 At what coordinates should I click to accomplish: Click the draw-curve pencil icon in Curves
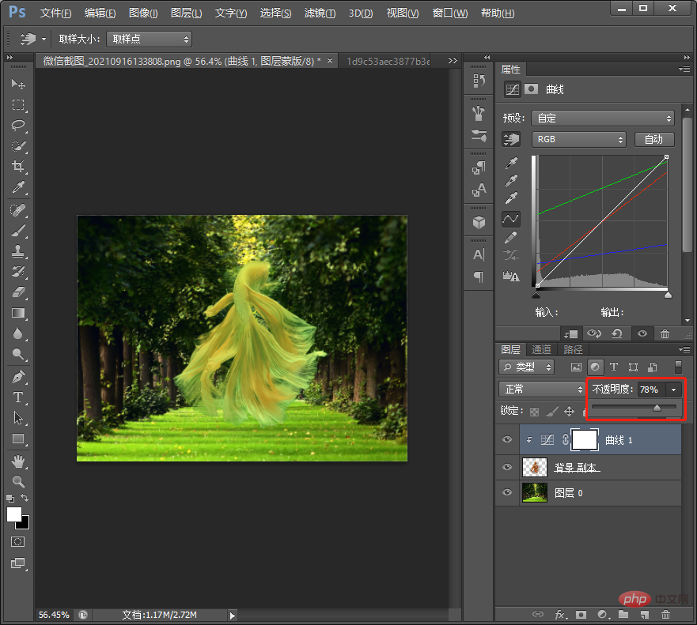point(511,236)
